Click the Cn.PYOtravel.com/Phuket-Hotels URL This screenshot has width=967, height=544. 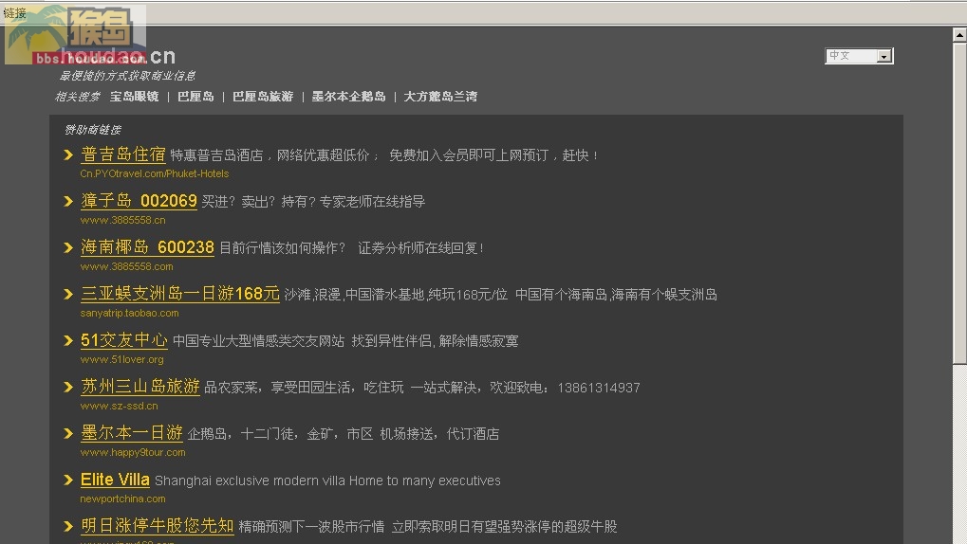coord(154,173)
